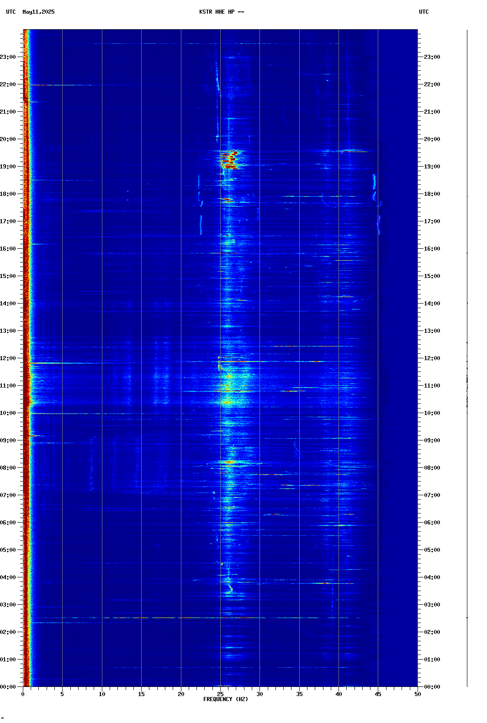Pick 06:00 on the right time axis
Screen dimensions: 487x723
tap(432, 523)
